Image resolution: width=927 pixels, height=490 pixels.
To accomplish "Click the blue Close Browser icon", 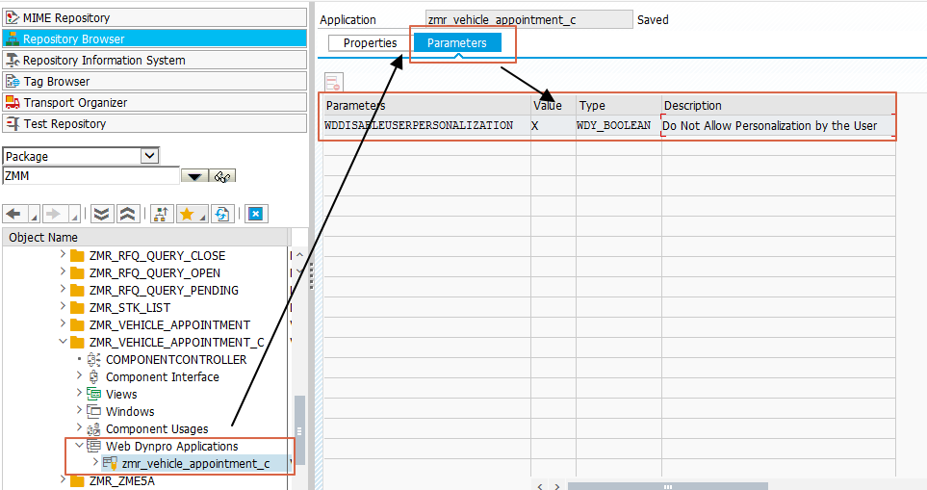I will click(255, 214).
